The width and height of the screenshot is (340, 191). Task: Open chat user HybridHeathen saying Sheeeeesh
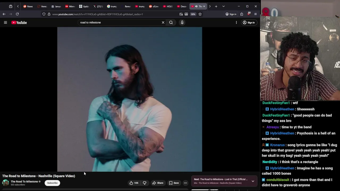[282, 109]
